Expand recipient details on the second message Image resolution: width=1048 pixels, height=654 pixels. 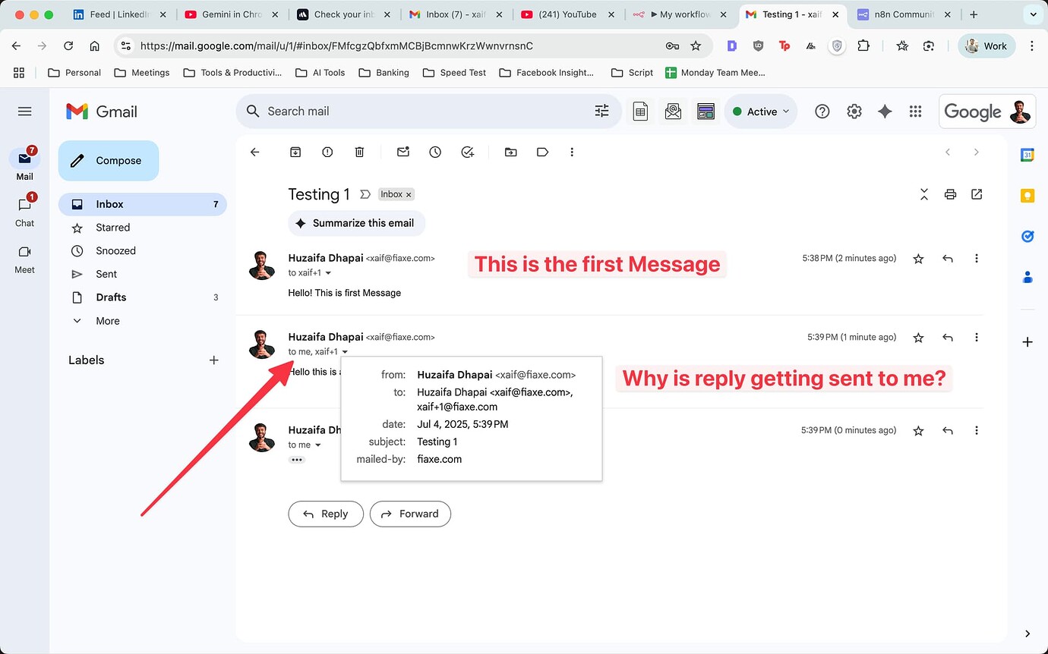[x=346, y=351]
